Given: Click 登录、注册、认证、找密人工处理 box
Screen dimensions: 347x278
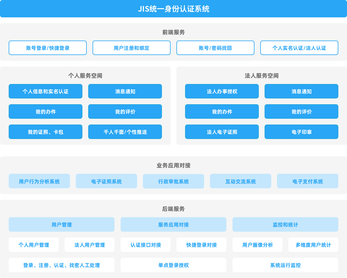Looking at the screenshot, I should pyautogui.click(x=62, y=265).
